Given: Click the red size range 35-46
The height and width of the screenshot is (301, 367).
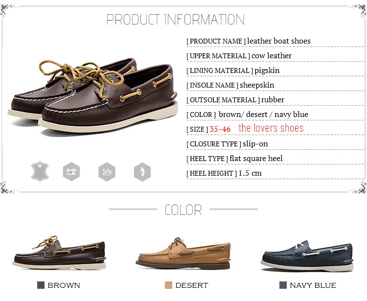Looking at the screenshot, I should pyautogui.click(x=220, y=129).
